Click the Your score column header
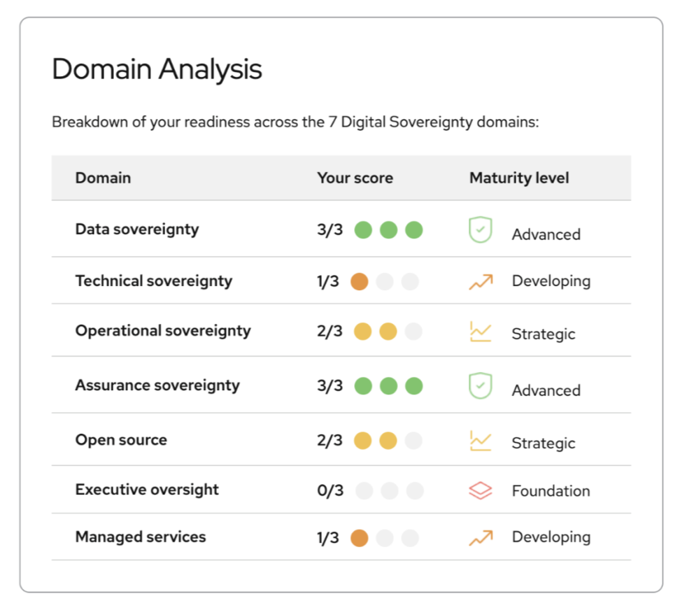 tap(355, 178)
